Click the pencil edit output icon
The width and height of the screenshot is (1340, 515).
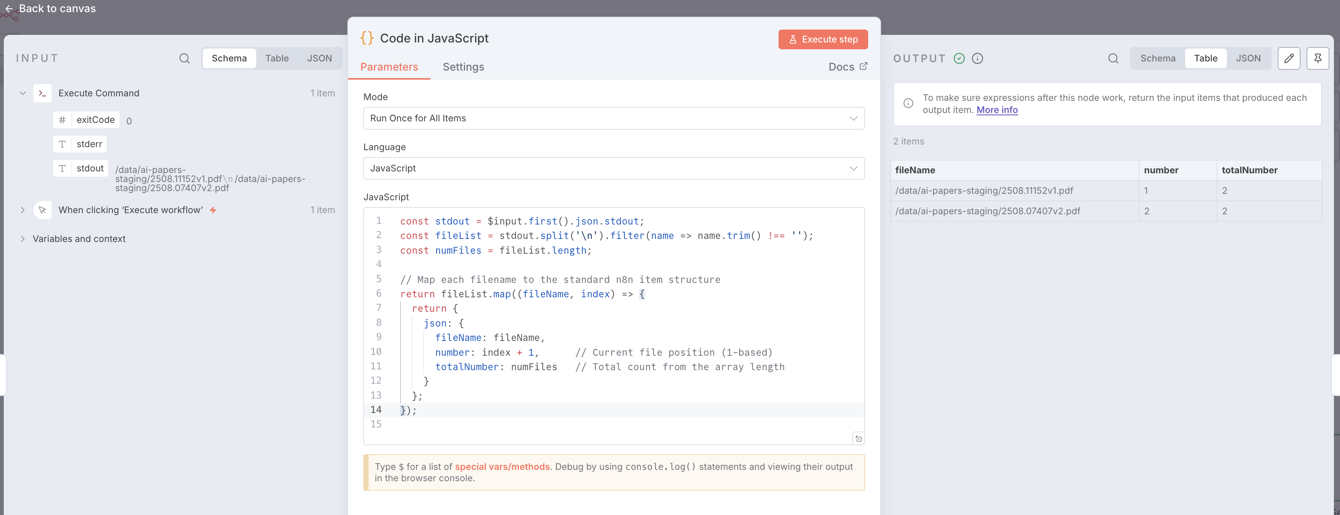tap(1288, 58)
